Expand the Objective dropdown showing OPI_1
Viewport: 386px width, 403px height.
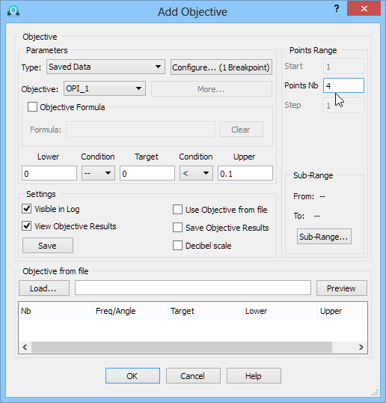coord(105,88)
